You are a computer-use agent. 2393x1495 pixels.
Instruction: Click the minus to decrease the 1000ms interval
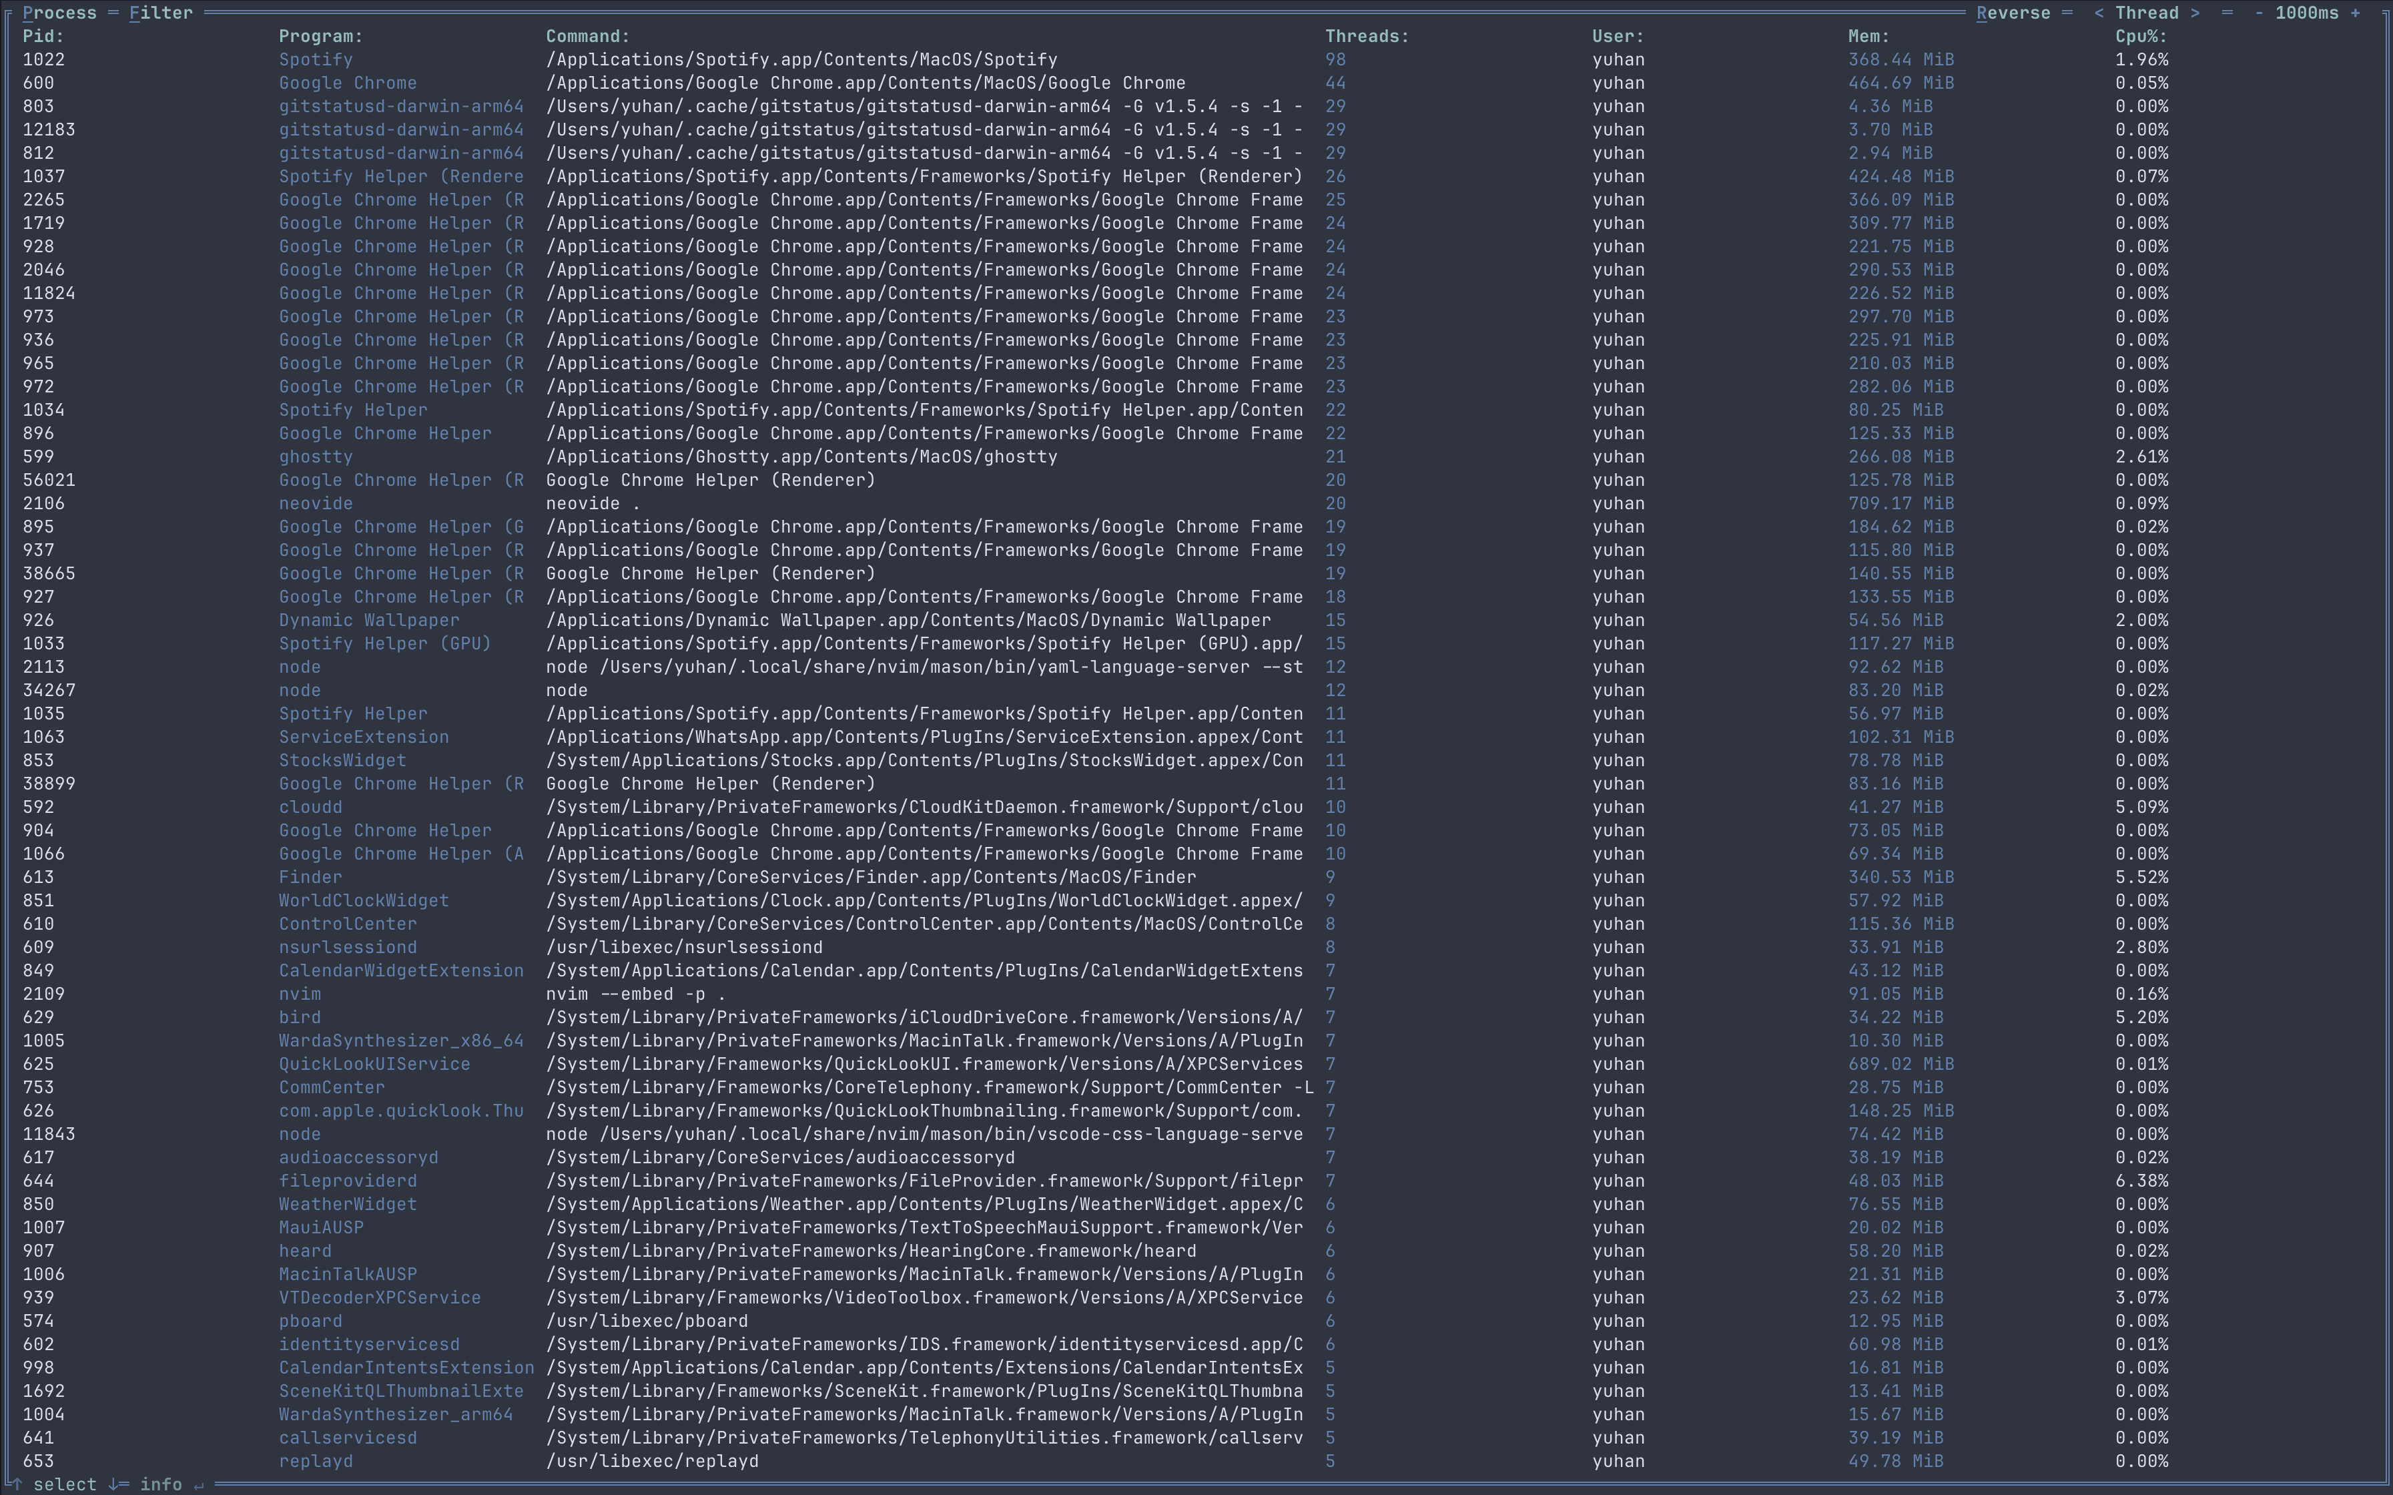(x=2266, y=13)
